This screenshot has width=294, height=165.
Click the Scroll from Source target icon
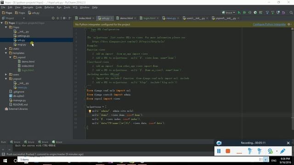(53, 18)
